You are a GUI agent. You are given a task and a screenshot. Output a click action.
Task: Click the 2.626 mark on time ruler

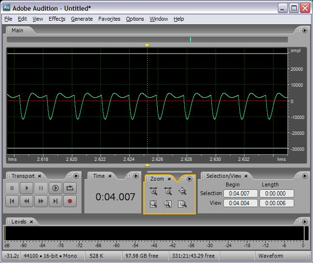[158, 159]
